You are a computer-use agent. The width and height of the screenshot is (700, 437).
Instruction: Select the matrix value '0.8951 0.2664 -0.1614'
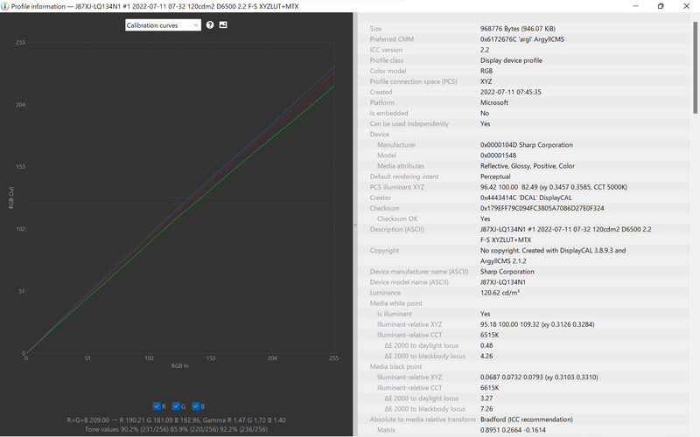513,430
